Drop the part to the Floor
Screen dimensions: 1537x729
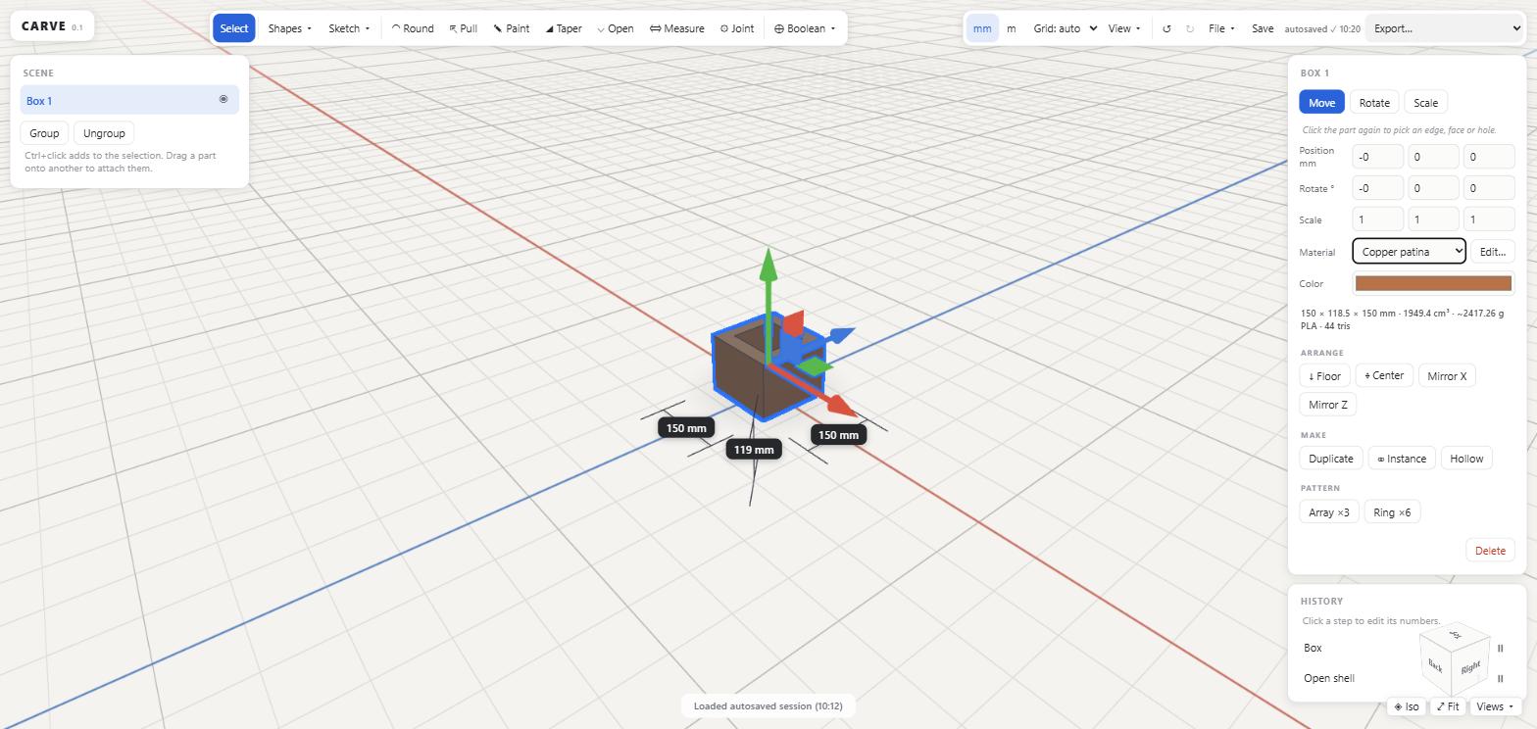[1324, 376]
